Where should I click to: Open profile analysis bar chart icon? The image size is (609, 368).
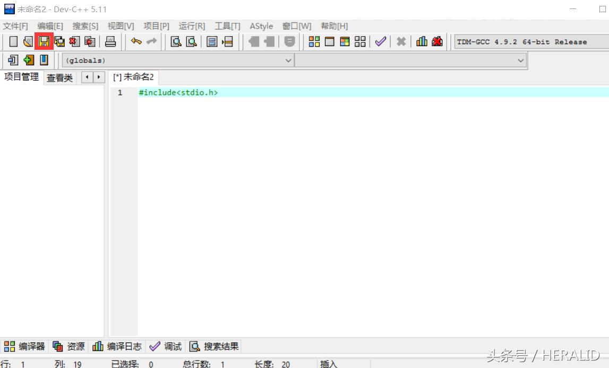pyautogui.click(x=422, y=41)
